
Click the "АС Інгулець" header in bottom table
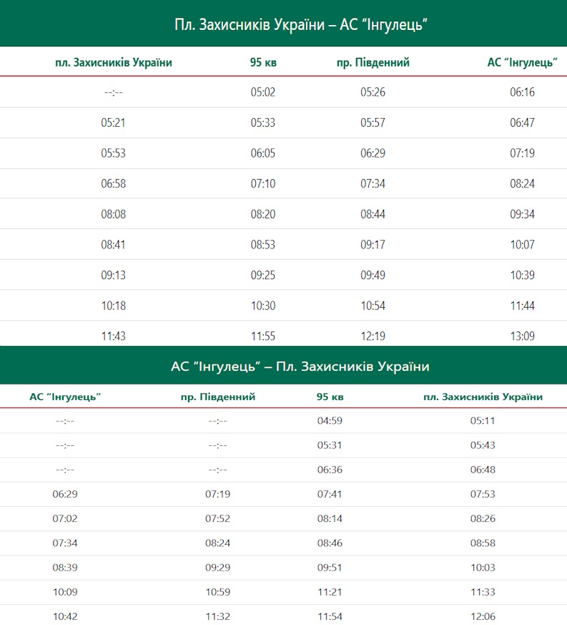pos(65,396)
